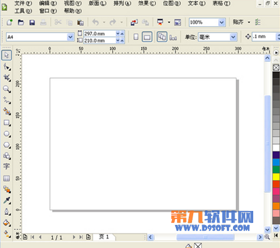Select the Eyedropper tool

click(7, 200)
